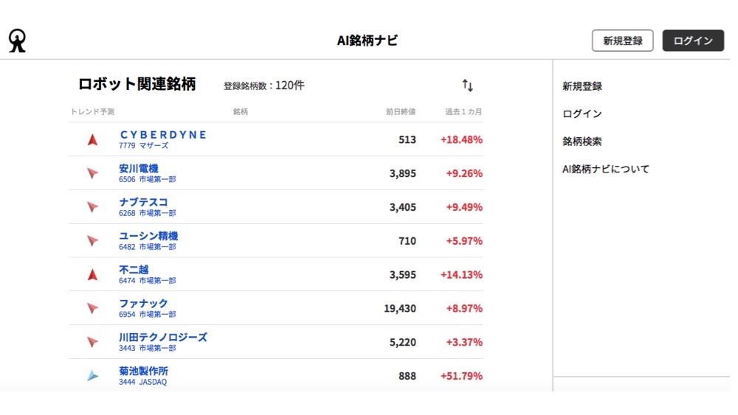Select 新規登録 in the side menu

(582, 86)
